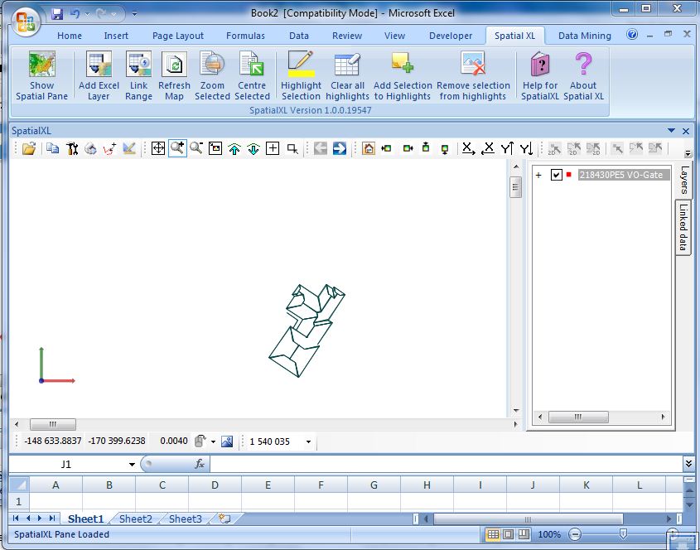
Task: Click the Add Excel Layer icon
Action: (x=99, y=65)
